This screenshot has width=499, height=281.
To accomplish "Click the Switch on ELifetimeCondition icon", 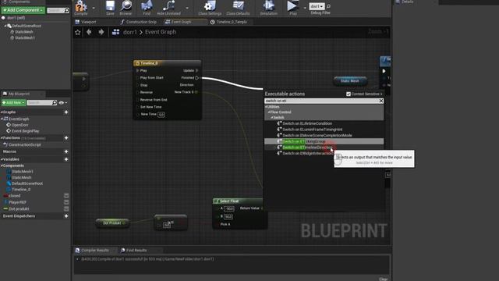I will coord(279,123).
